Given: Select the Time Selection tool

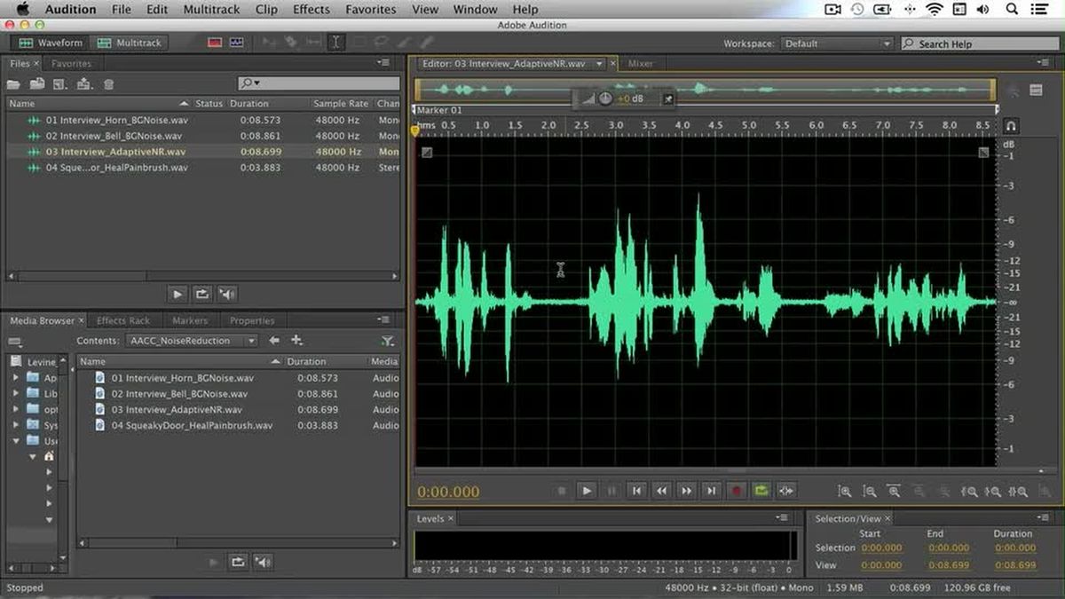Looking at the screenshot, I should point(336,43).
